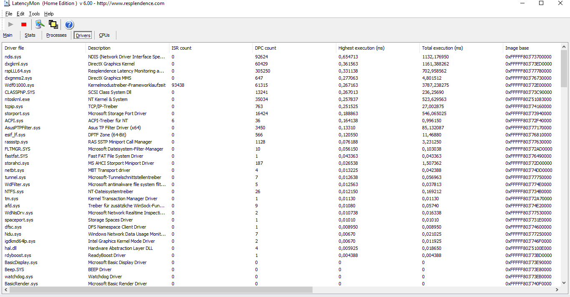570x297 pixels.
Task: Sort by Total execution (ms) header
Action: coord(461,48)
